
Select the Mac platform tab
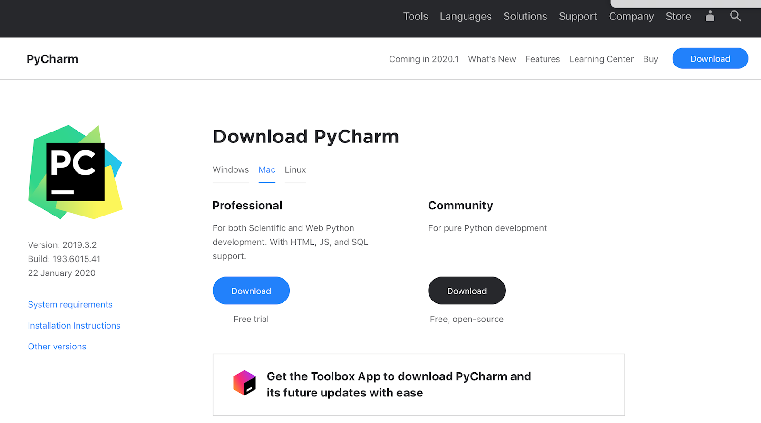pos(267,169)
